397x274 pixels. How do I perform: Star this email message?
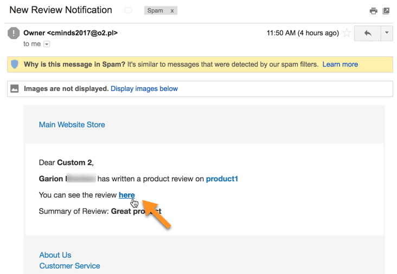347,33
